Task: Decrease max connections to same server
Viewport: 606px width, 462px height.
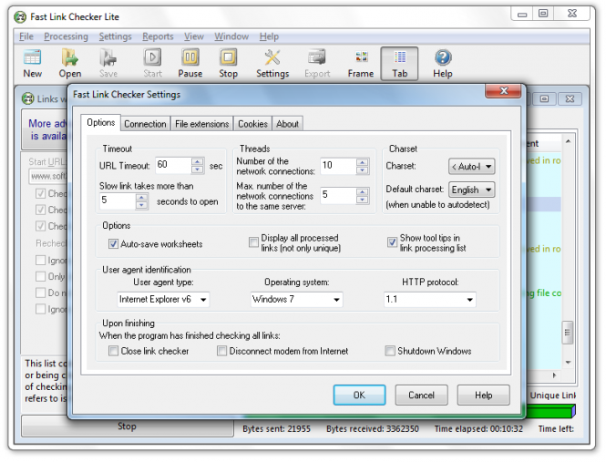Action: [x=363, y=200]
